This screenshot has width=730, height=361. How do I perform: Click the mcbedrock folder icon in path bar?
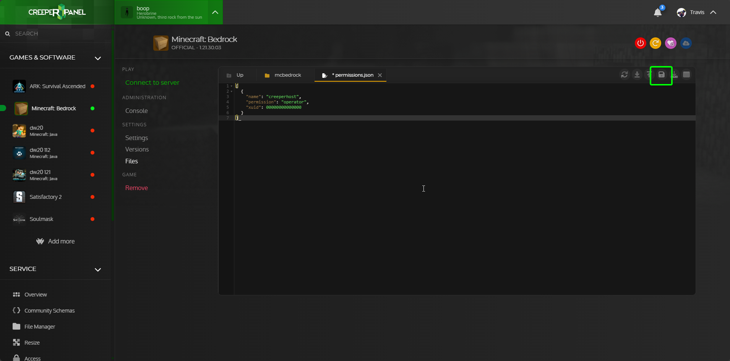[x=267, y=76]
